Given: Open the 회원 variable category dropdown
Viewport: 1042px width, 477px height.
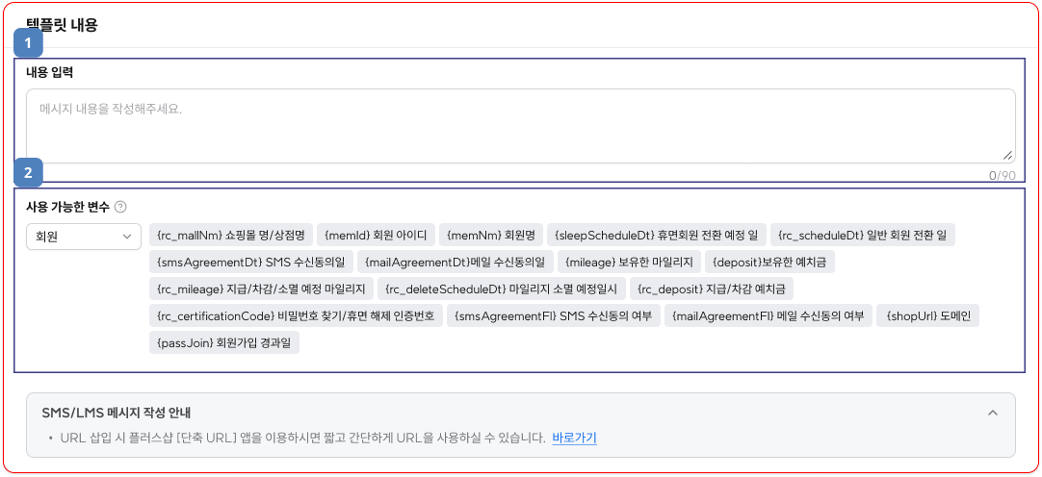Looking at the screenshot, I should tap(84, 236).
